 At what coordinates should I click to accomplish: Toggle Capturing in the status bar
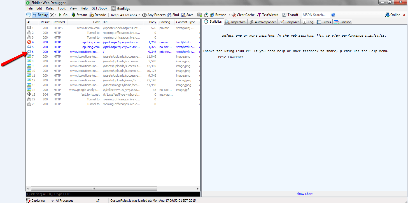click(x=36, y=200)
